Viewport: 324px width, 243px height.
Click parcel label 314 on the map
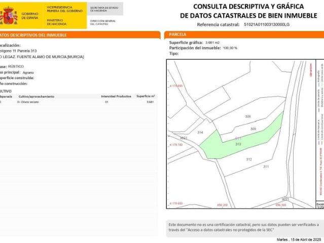click(200, 133)
